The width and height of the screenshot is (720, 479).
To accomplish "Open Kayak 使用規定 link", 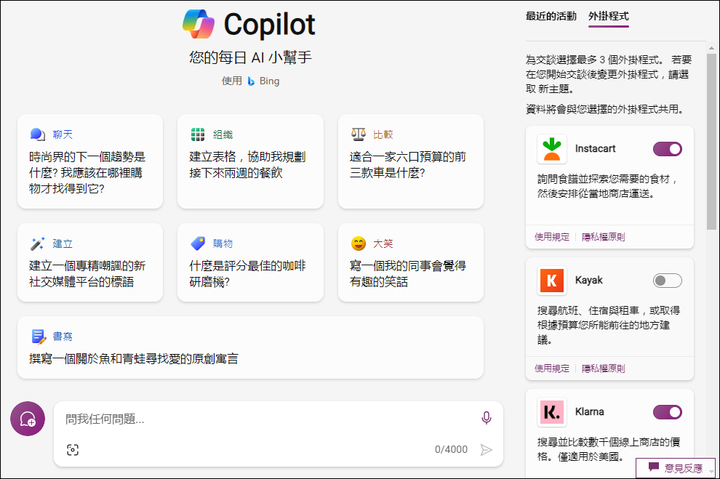I will pos(552,369).
